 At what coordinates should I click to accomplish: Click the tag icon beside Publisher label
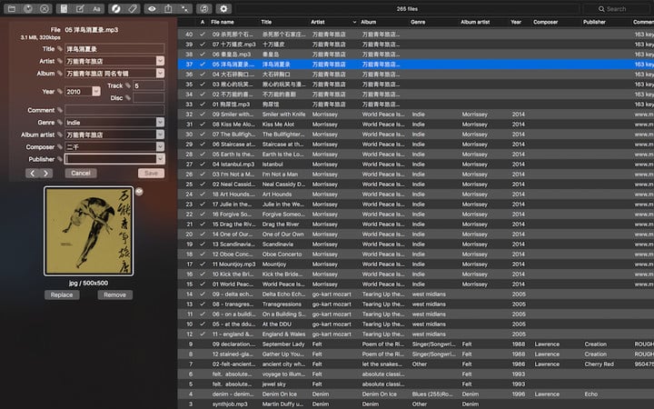(x=60, y=159)
